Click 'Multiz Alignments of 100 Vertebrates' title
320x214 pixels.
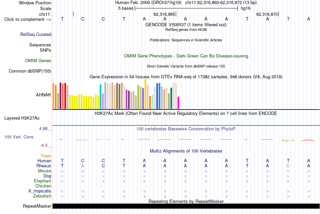[186, 151]
